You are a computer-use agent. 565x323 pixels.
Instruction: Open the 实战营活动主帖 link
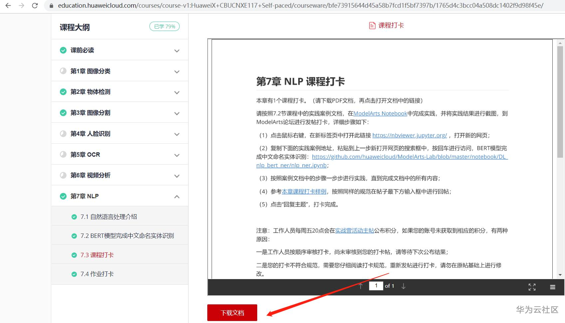pos(355,231)
